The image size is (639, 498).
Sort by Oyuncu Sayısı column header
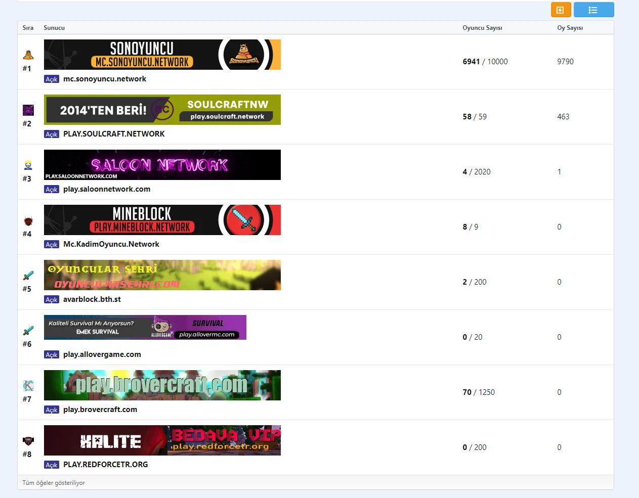tap(482, 28)
